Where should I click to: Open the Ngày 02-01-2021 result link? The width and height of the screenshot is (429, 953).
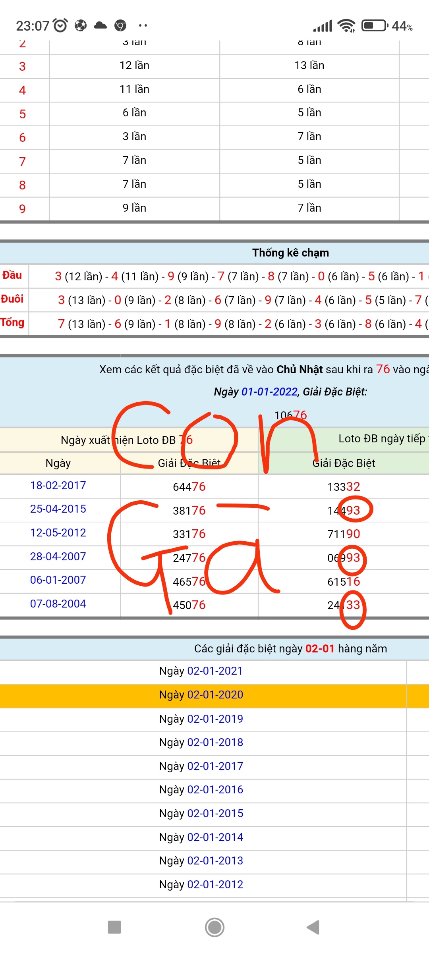pyautogui.click(x=215, y=671)
